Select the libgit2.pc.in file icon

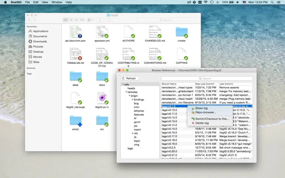click(x=102, y=98)
